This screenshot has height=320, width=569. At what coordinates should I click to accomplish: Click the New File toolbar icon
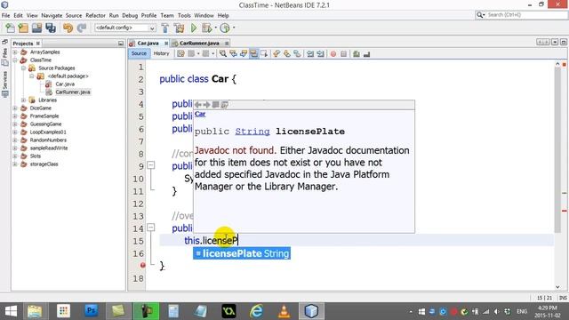click(x=10, y=28)
